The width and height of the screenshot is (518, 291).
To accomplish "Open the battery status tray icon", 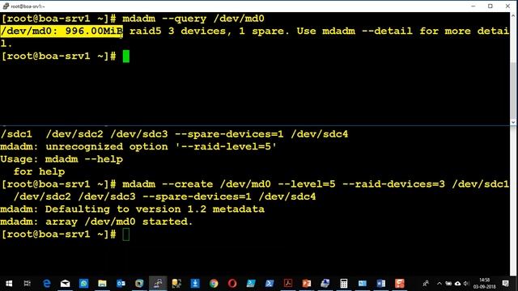I will [x=448, y=284].
